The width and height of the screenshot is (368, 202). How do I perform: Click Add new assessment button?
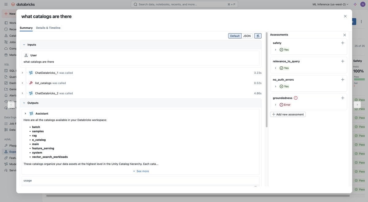(x=288, y=114)
